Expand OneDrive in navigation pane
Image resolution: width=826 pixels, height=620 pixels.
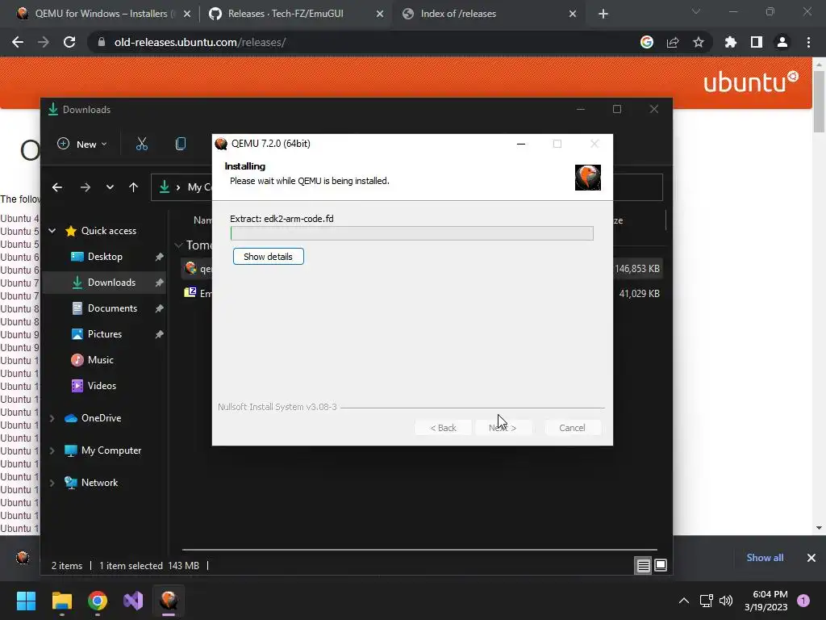pos(52,418)
